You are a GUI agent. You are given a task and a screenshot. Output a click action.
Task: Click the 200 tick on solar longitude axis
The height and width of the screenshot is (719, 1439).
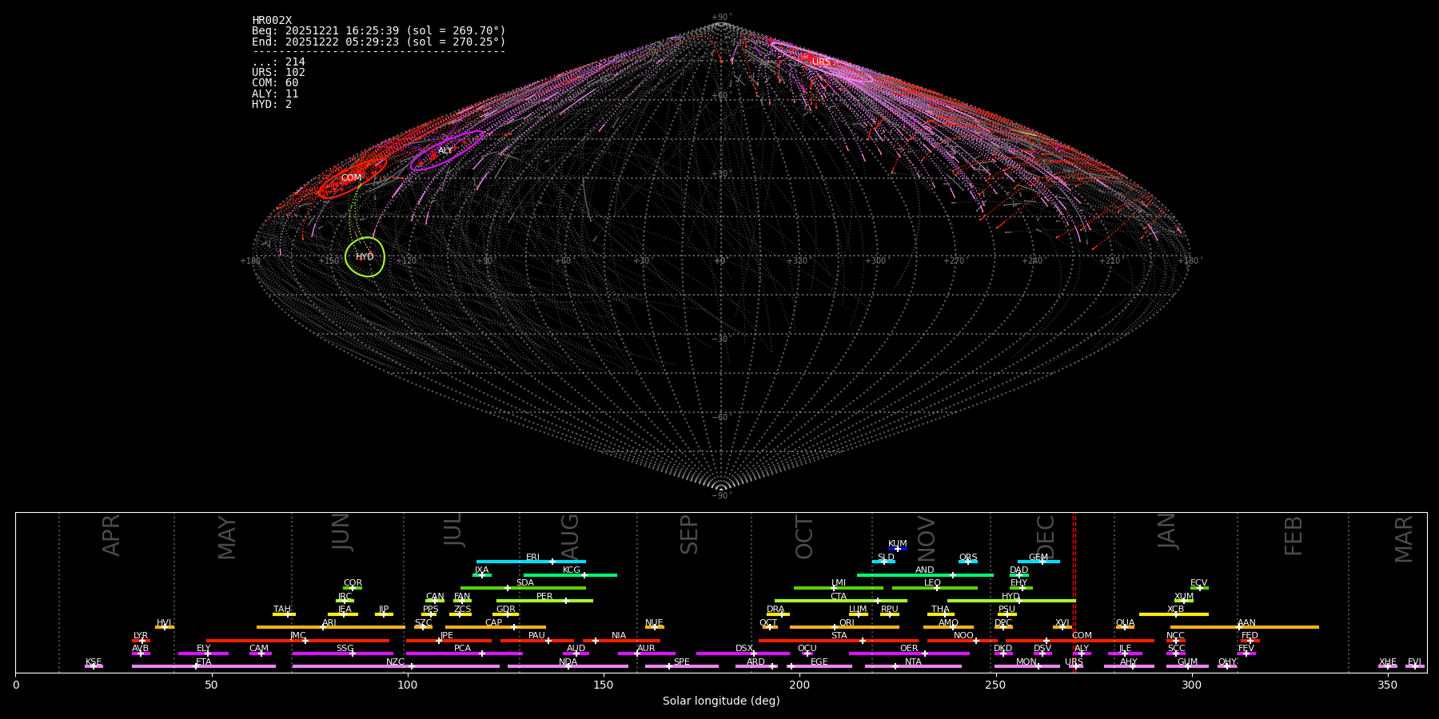coord(799,685)
